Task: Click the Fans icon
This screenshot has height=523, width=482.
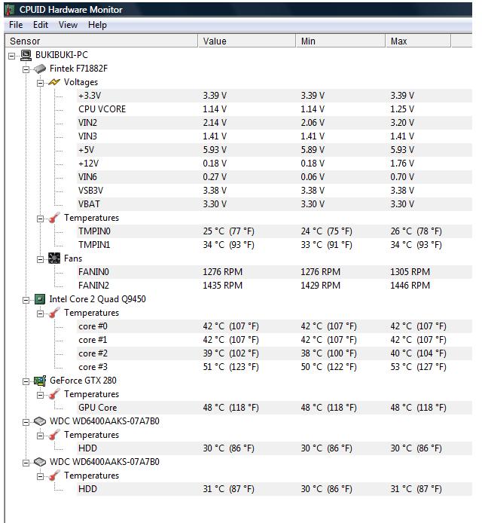Action: point(54,258)
